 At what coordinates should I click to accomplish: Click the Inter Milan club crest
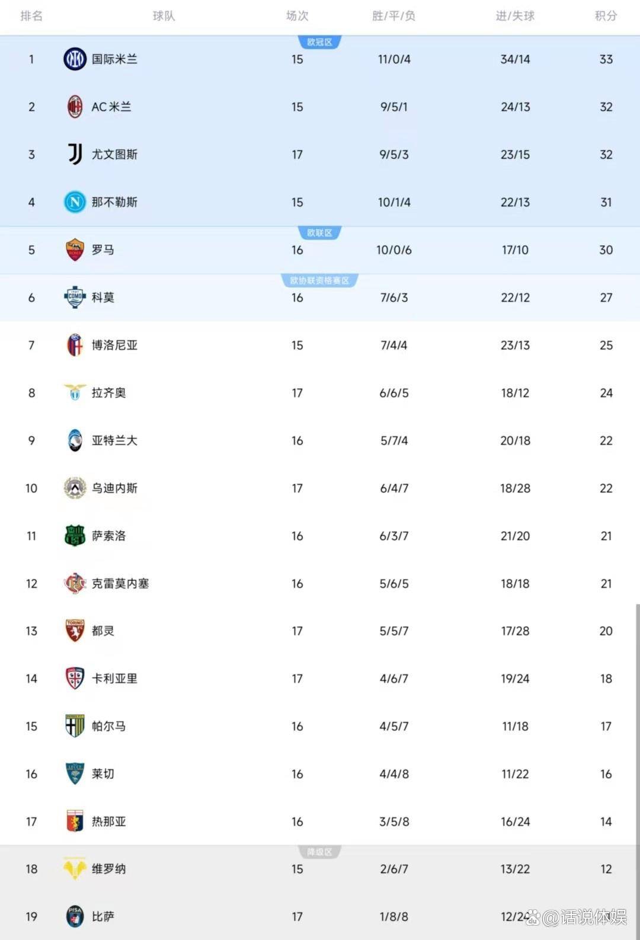[x=75, y=59]
